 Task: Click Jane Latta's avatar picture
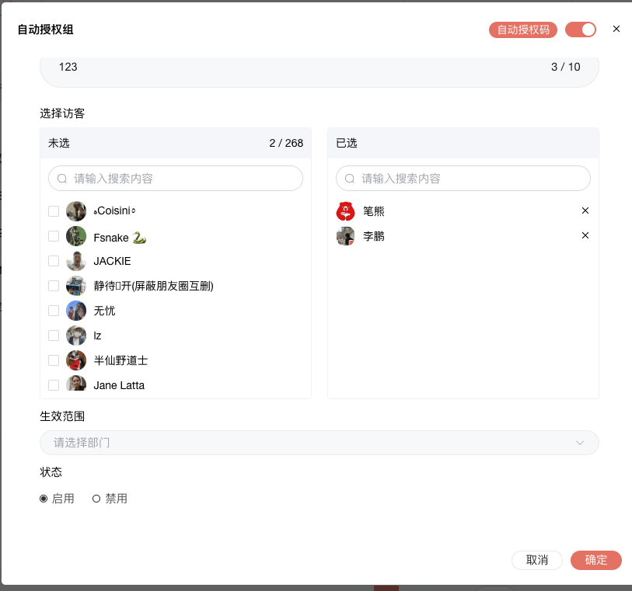[75, 384]
